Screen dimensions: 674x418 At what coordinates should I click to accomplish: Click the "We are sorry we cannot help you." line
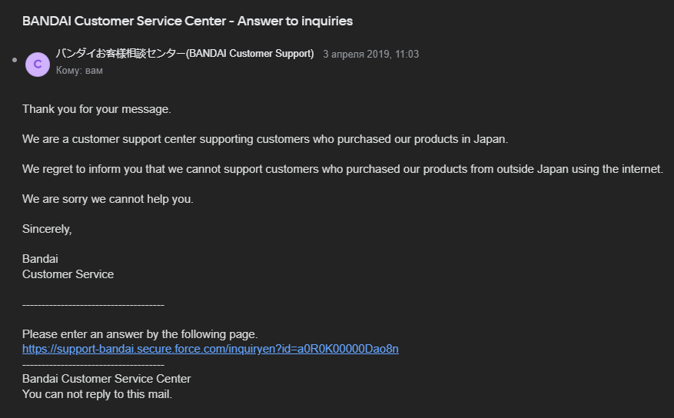108,199
